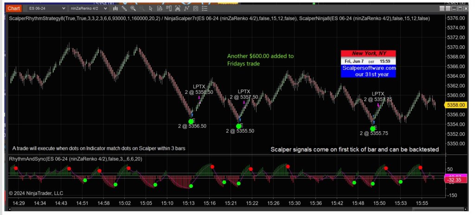Click the green entry dot at 5355.75

coord(372,129)
